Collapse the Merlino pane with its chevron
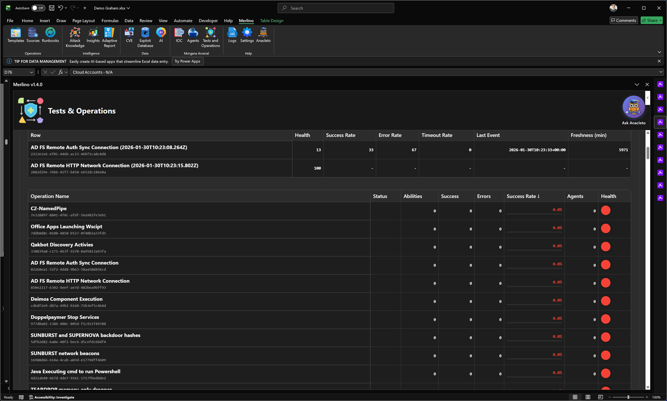 [637, 84]
